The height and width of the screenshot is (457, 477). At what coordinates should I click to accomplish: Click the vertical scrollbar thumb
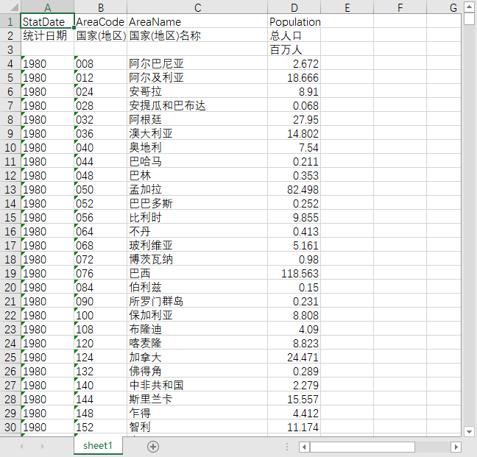(469, 19)
